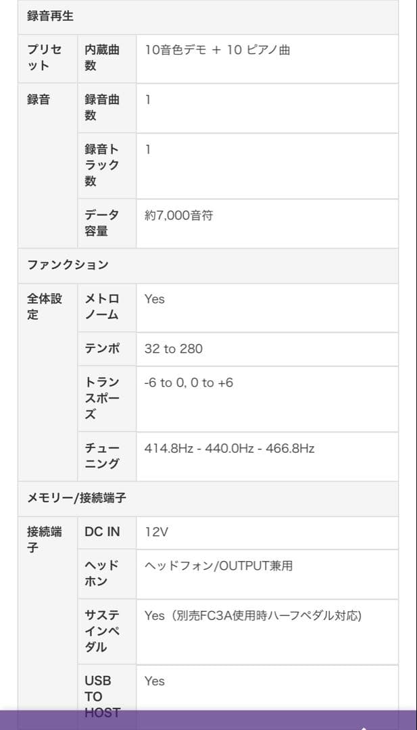417x730 pixels.
Task: Click the メモリー/接続端子 section header
Action: tap(76, 498)
